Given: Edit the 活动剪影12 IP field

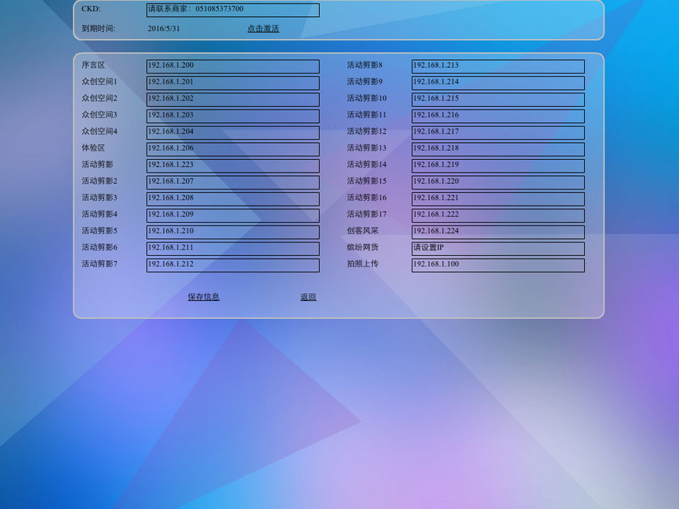Looking at the screenshot, I should tap(498, 132).
